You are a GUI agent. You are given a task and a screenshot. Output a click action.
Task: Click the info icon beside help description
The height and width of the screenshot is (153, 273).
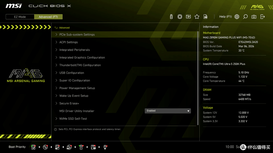[x=55, y=129]
